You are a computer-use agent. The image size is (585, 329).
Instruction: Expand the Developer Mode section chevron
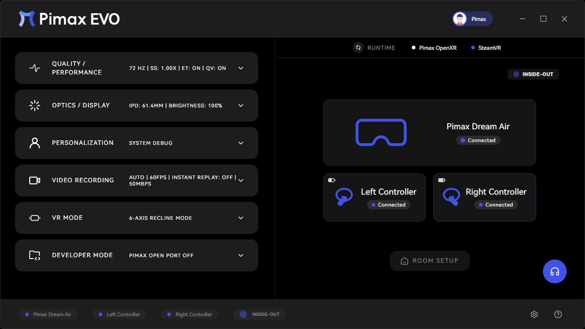point(241,255)
